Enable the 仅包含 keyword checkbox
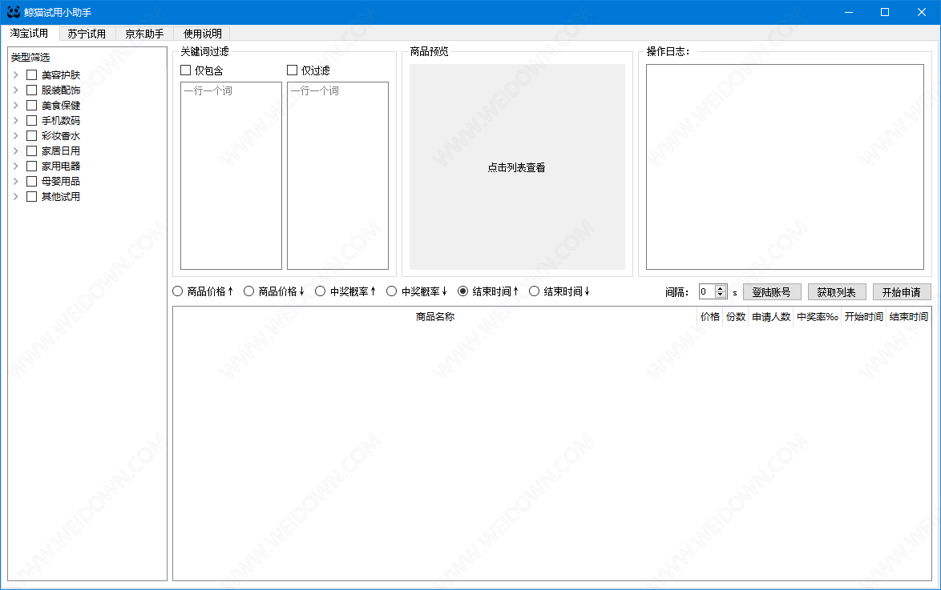The width and height of the screenshot is (941, 590). (x=185, y=70)
